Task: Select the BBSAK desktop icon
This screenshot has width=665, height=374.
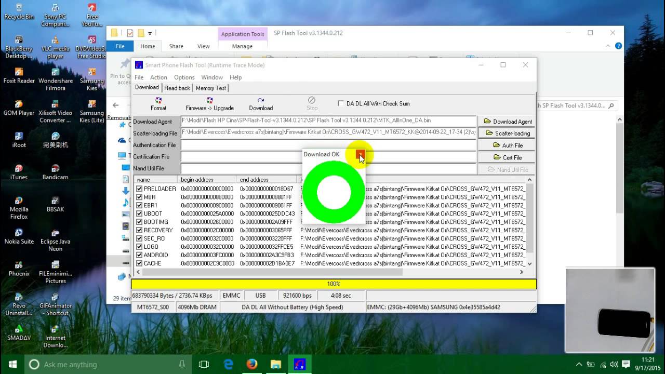Action: [x=55, y=205]
